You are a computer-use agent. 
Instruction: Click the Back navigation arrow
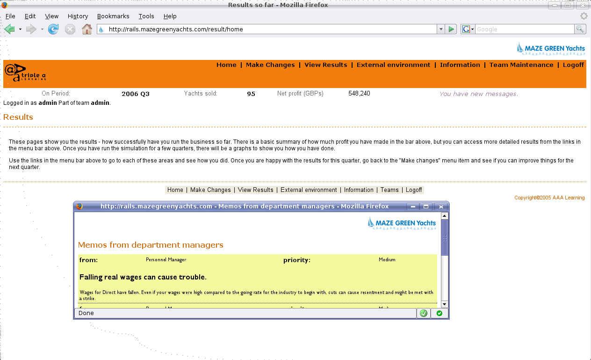pos(8,29)
